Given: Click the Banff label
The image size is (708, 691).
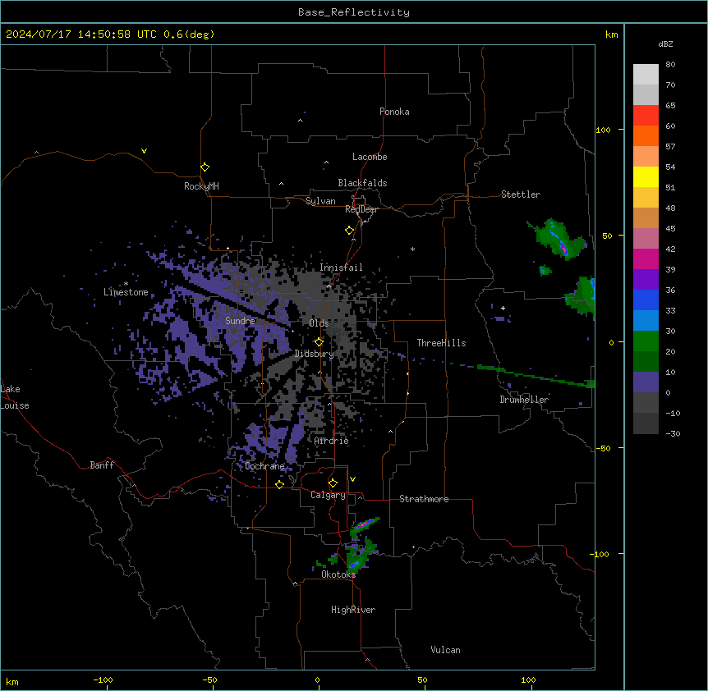Looking at the screenshot, I should click(102, 465).
